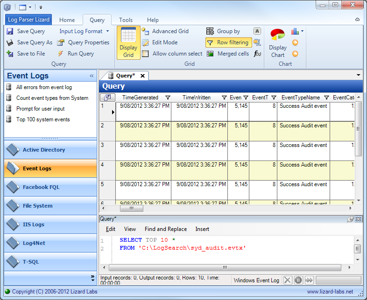Open the Facebook FQL section
The height and width of the screenshot is (300, 367).
point(50,187)
